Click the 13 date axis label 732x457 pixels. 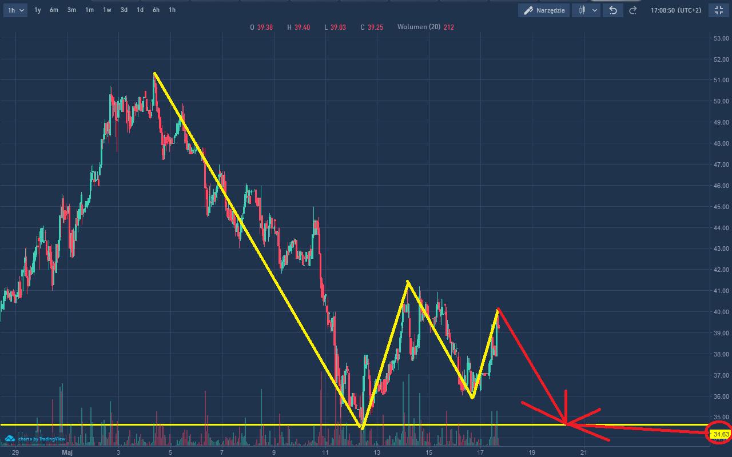377,452
